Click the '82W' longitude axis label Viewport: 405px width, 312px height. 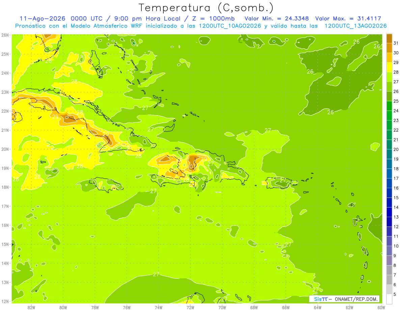pos(31,307)
